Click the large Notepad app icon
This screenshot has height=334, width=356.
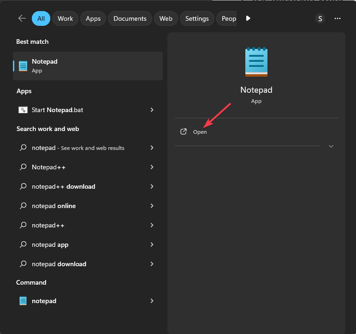(x=256, y=62)
